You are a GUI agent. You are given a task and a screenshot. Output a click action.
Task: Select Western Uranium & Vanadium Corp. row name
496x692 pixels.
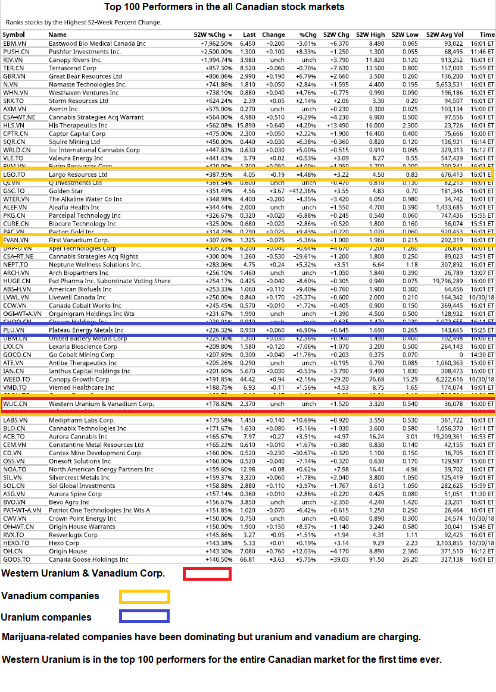pyautogui.click(x=101, y=404)
